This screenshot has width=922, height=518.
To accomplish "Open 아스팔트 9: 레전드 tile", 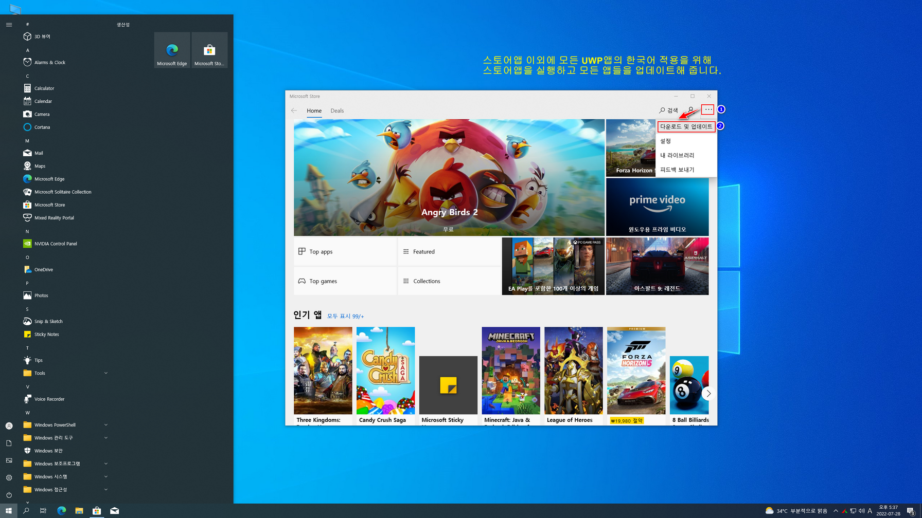I will click(x=657, y=266).
